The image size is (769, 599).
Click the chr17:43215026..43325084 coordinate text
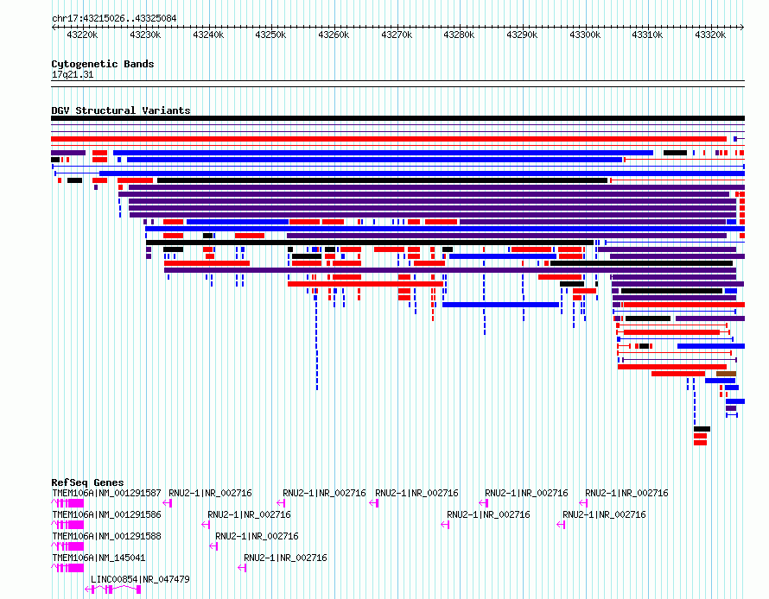coord(114,18)
